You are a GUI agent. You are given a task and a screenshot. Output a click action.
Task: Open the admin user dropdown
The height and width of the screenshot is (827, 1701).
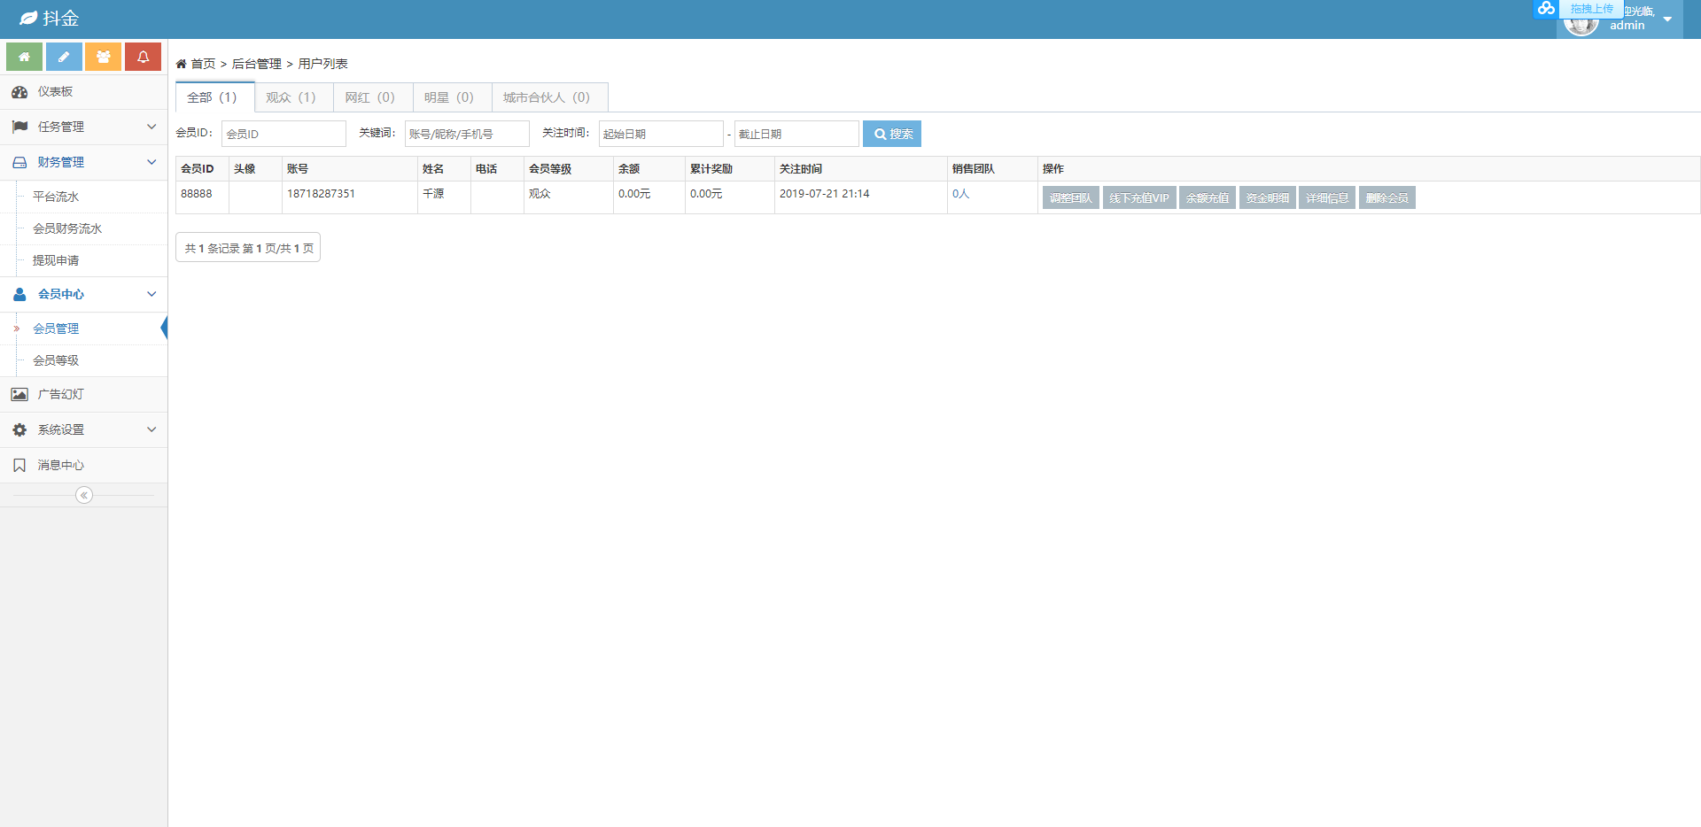click(1666, 19)
